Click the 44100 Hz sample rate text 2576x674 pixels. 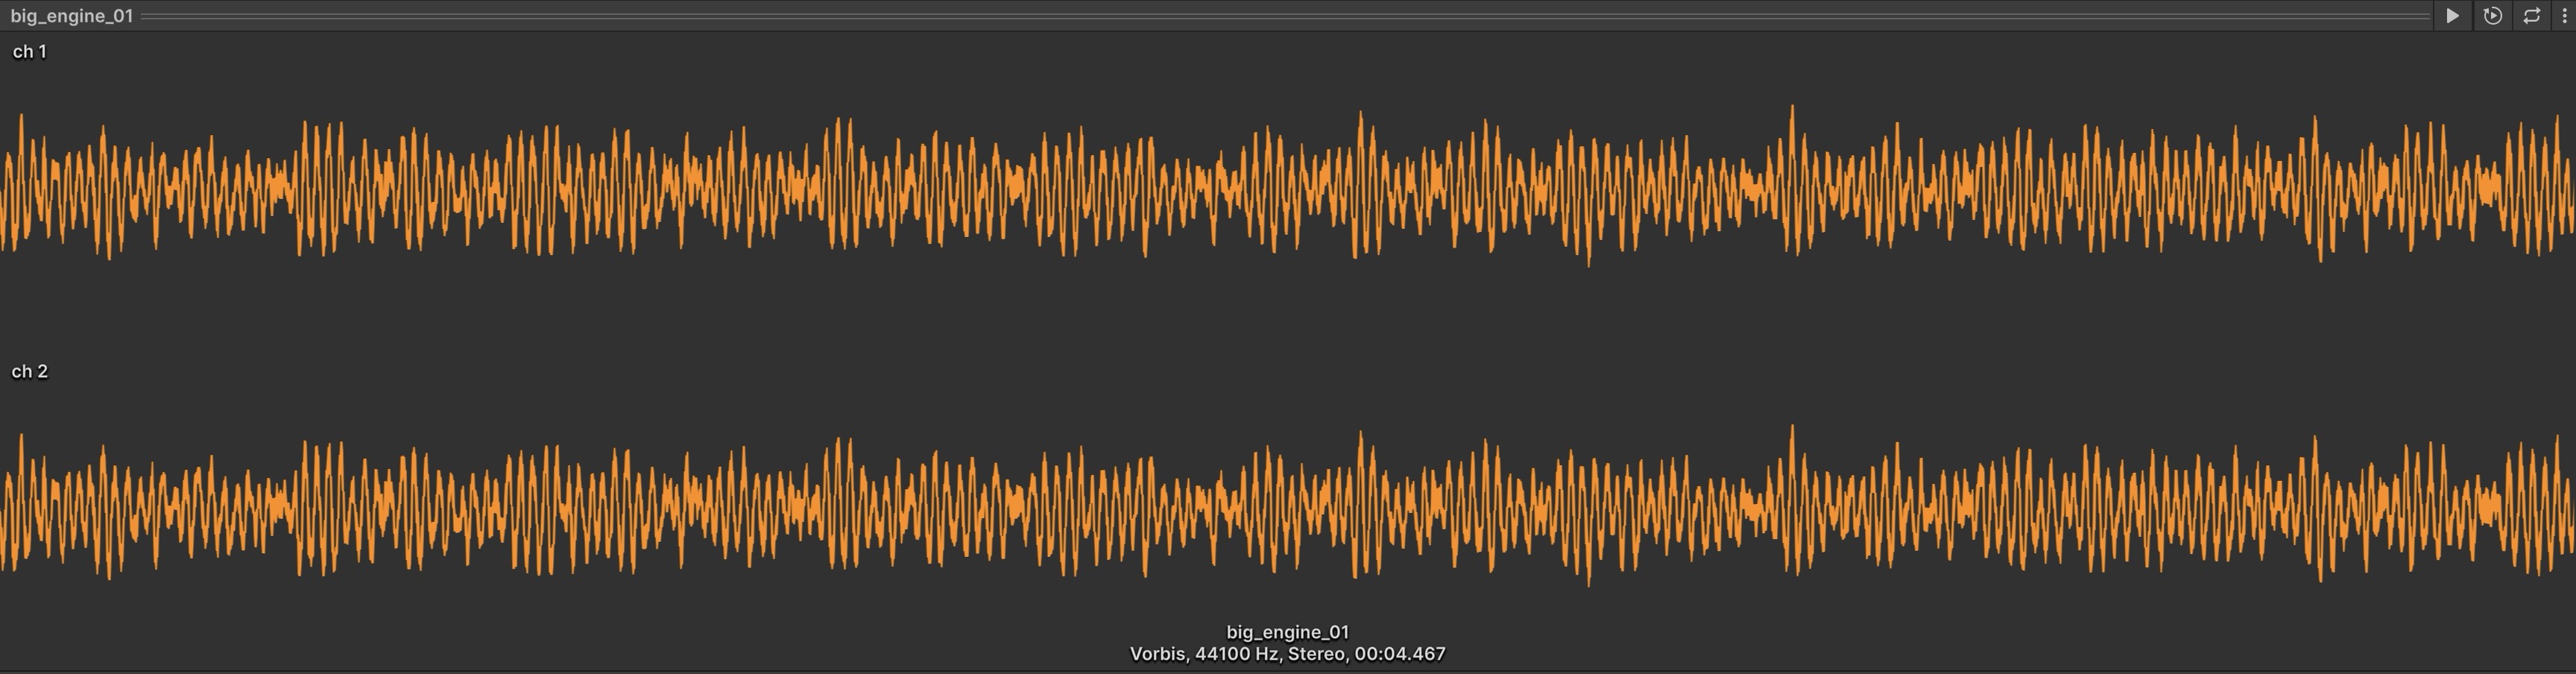click(1237, 654)
